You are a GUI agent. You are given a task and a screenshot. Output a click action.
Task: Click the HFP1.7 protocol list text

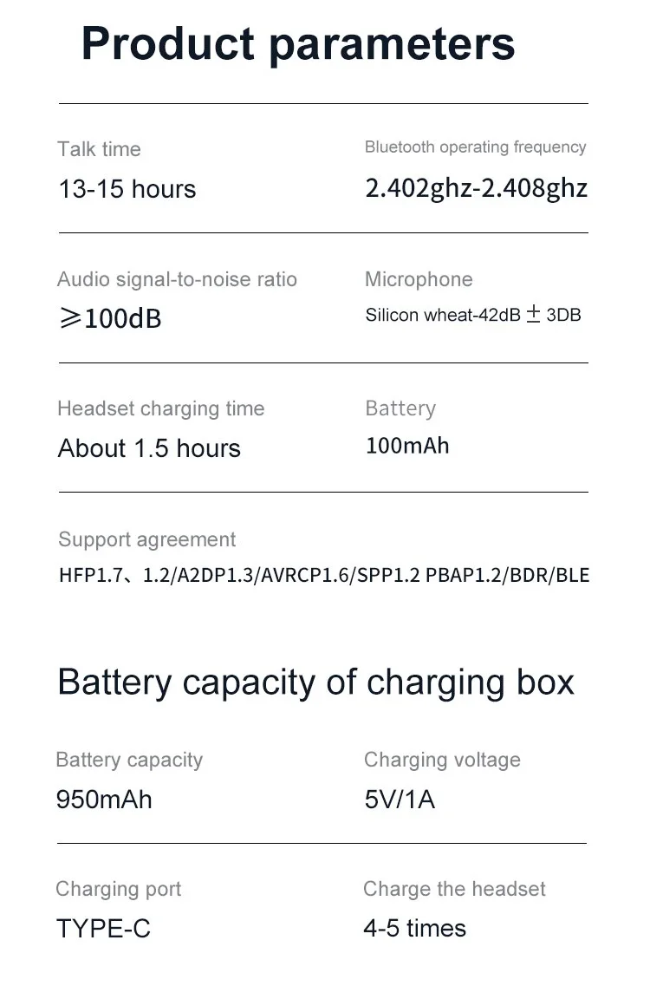coord(323,576)
